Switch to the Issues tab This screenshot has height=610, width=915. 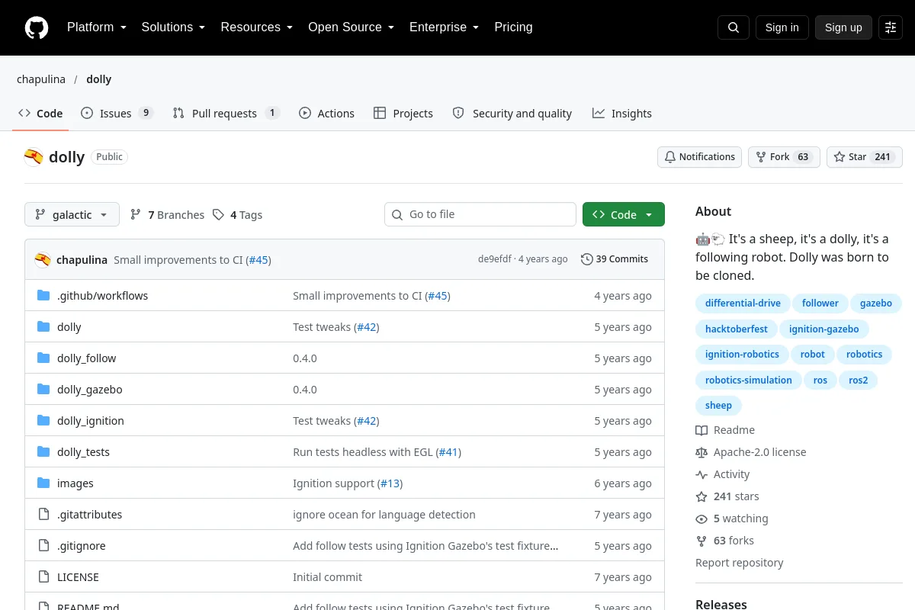click(x=117, y=114)
